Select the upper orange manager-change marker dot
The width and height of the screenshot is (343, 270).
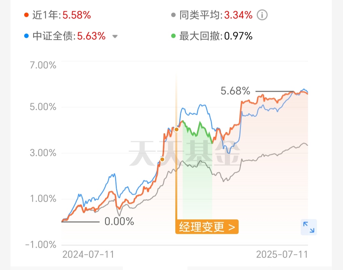point(177,130)
